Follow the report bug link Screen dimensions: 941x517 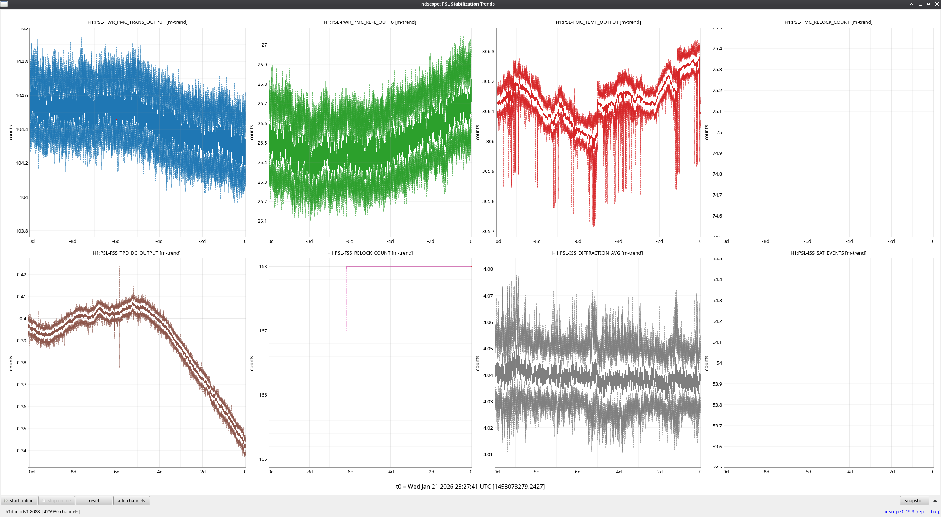coord(927,511)
